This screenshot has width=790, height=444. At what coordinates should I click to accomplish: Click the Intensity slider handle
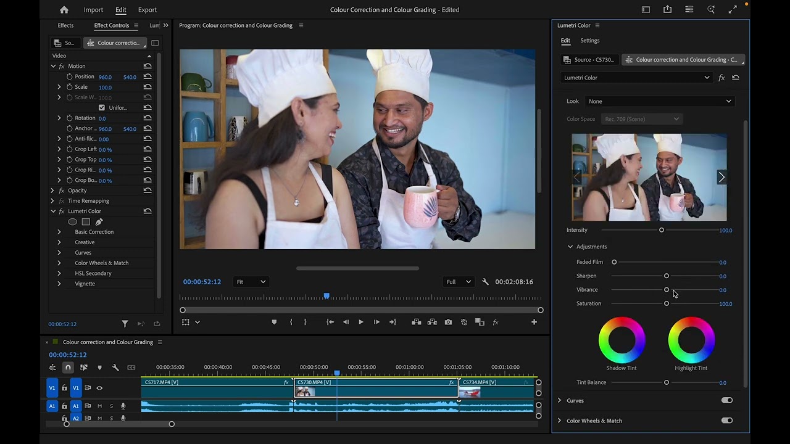click(662, 230)
